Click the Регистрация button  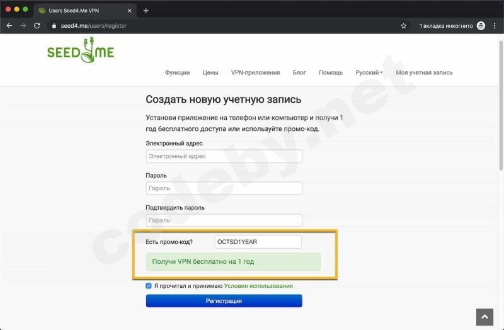tap(224, 301)
